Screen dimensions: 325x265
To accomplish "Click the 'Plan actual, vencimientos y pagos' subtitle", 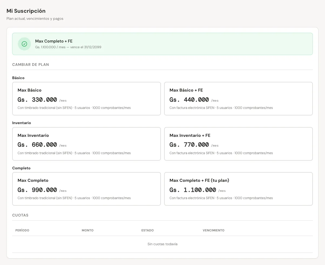I will coord(35,19).
